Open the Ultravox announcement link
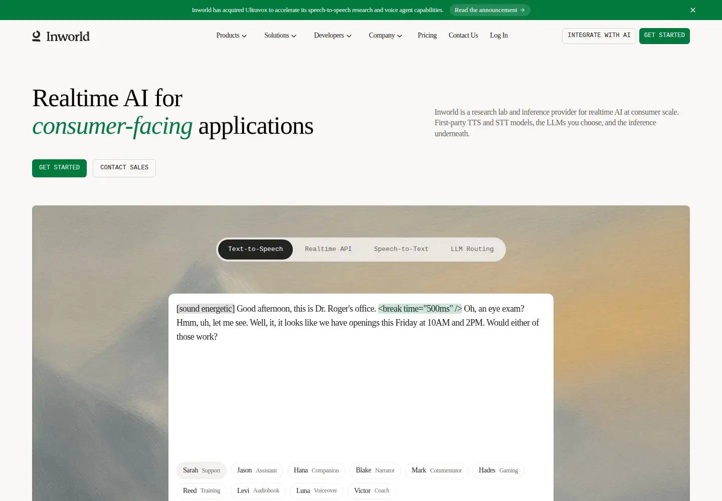The width and height of the screenshot is (722, 501). click(x=489, y=10)
